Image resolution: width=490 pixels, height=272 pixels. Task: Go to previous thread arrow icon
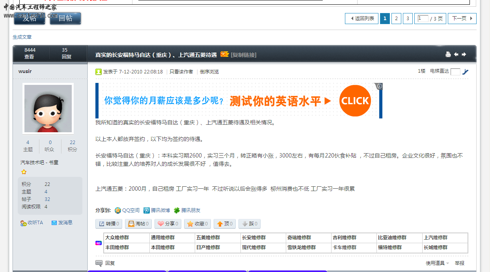point(456,54)
